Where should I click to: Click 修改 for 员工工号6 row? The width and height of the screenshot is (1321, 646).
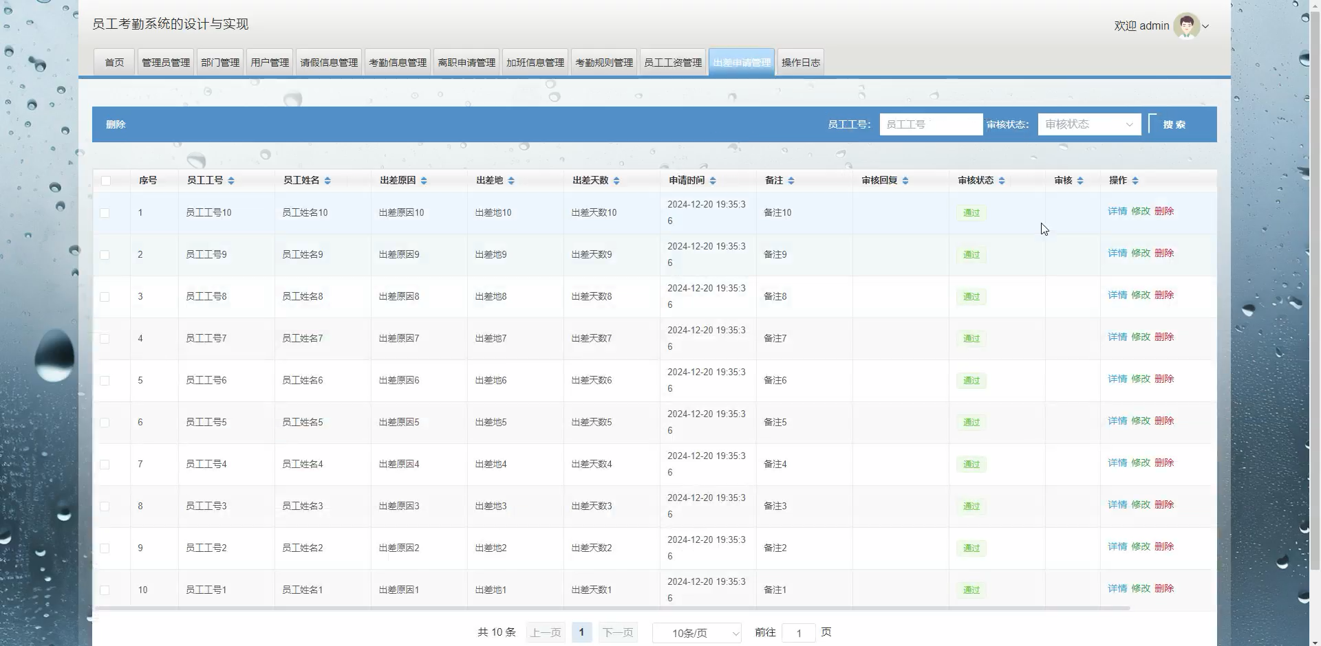pyautogui.click(x=1141, y=379)
